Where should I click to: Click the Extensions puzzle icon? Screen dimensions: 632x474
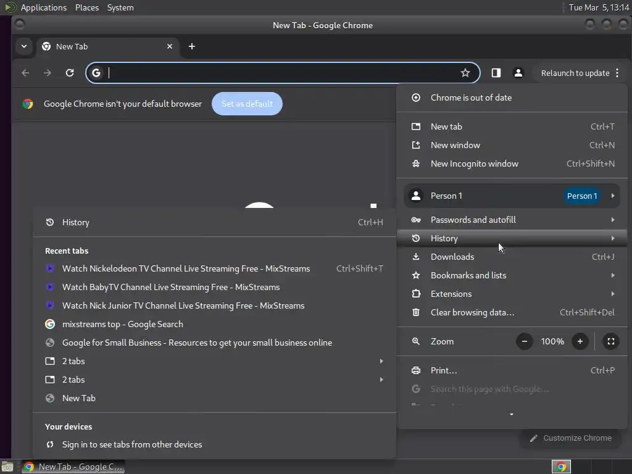click(416, 294)
